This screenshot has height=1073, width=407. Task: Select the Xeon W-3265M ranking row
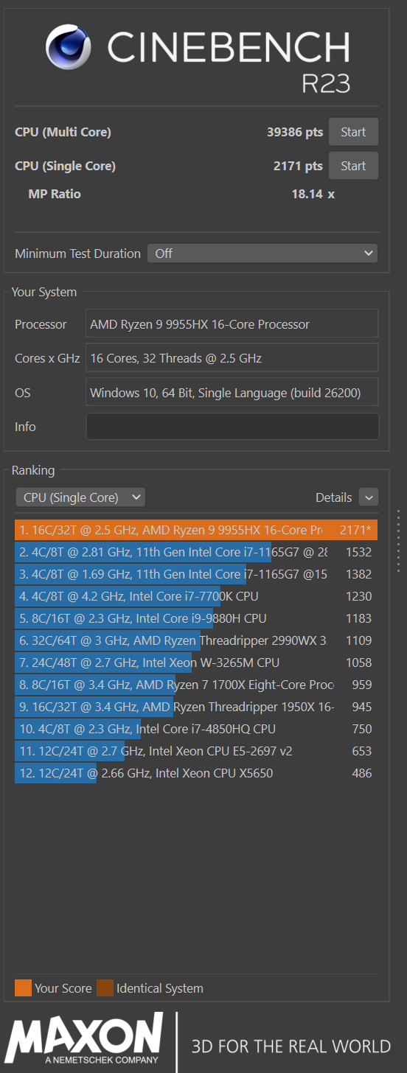click(x=196, y=663)
